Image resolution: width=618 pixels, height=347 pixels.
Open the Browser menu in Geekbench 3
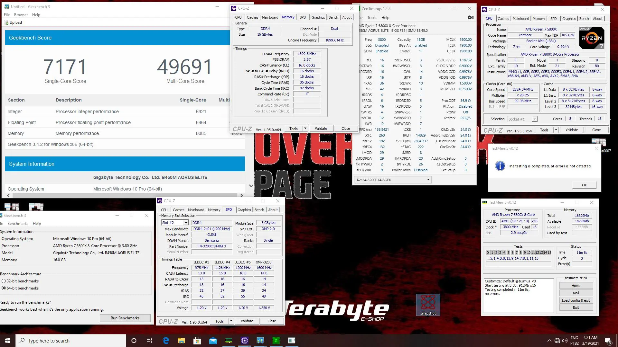(21, 15)
